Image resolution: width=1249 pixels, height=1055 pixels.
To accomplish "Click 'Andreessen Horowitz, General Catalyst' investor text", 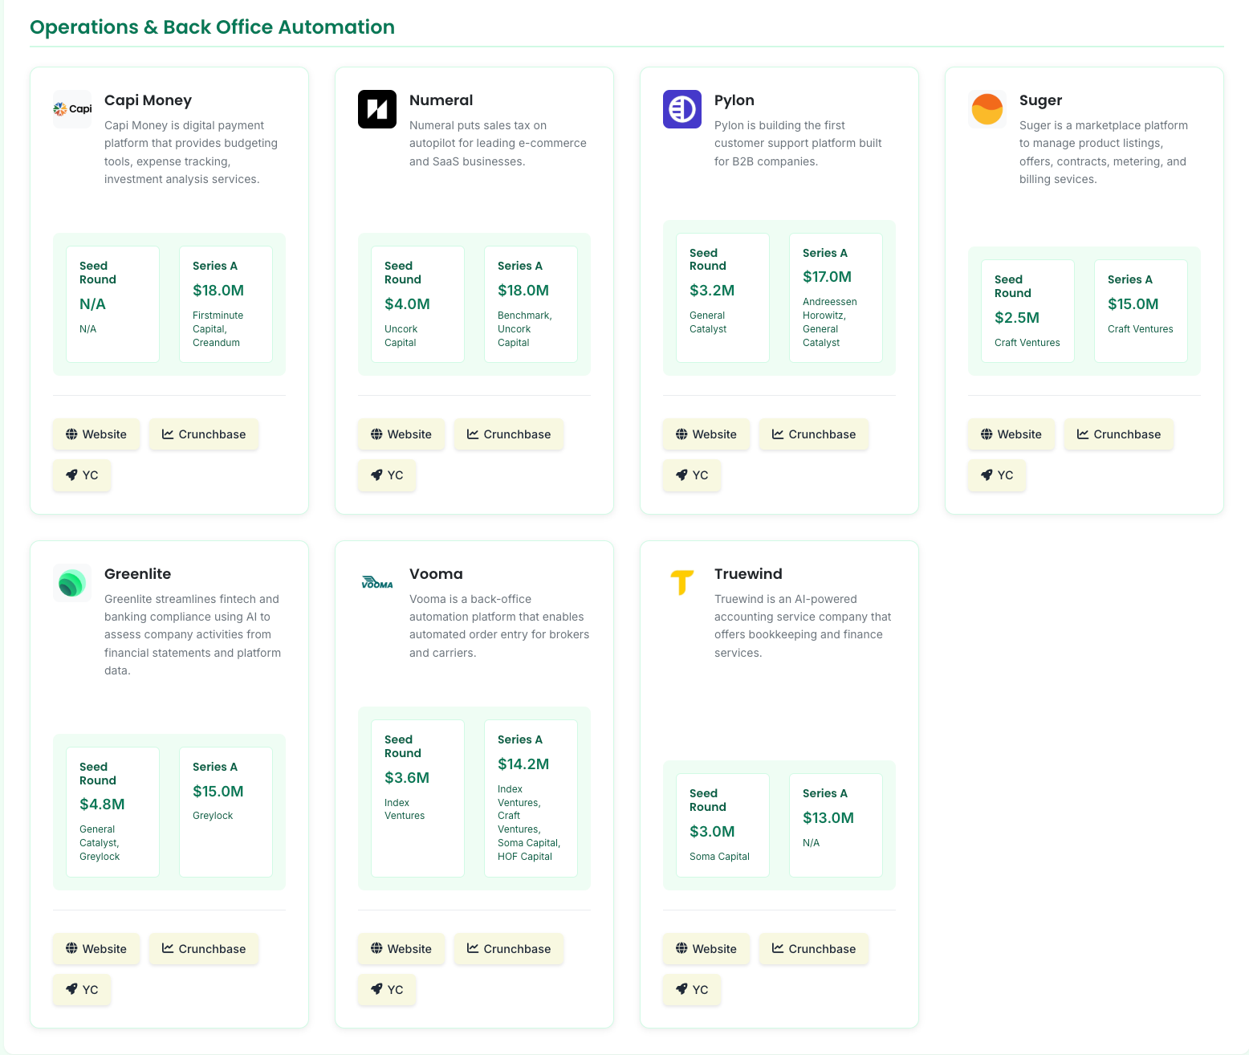I will click(830, 322).
